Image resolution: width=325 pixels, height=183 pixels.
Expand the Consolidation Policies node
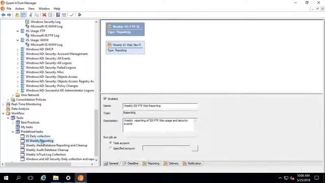(x=8, y=100)
